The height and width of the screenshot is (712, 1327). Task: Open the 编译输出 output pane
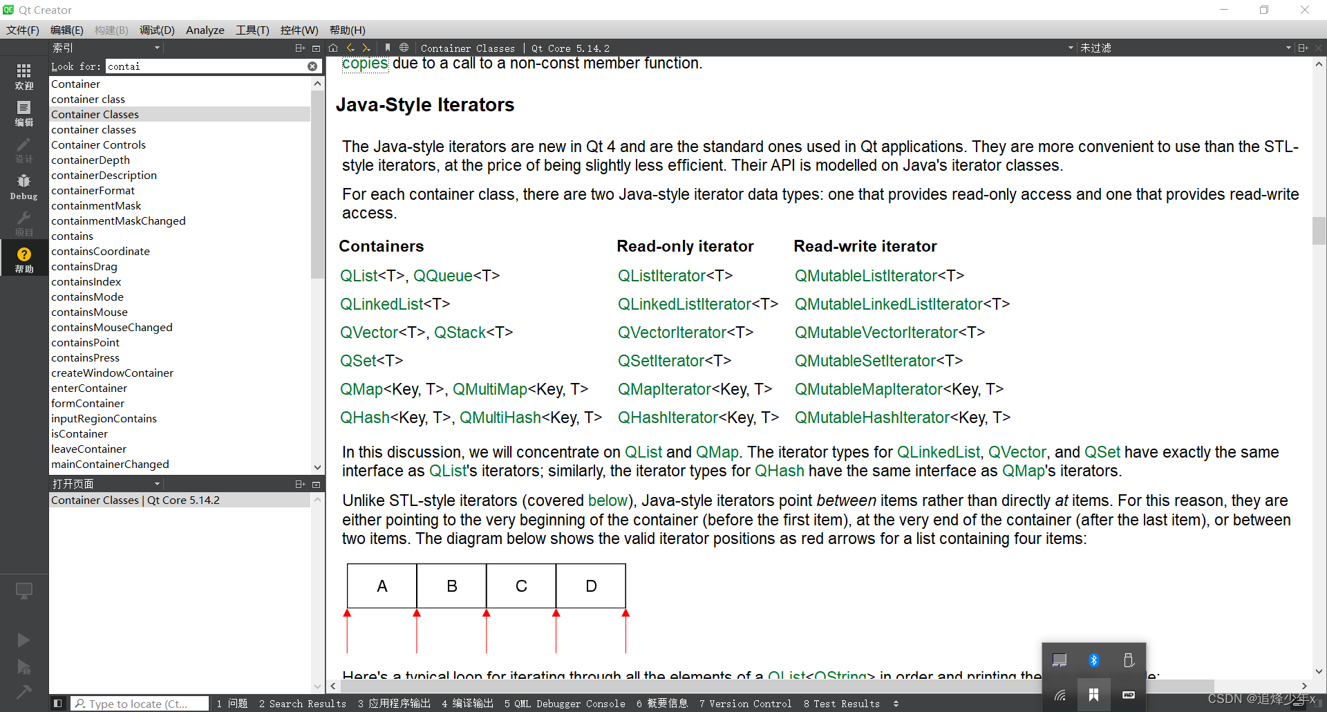tap(467, 704)
